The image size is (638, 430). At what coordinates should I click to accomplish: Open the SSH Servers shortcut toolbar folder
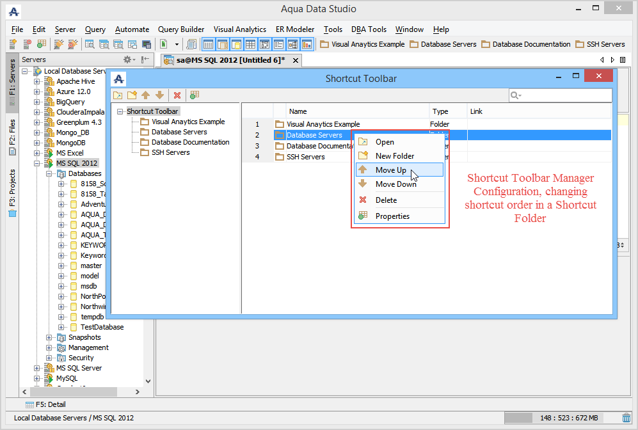tap(600, 44)
